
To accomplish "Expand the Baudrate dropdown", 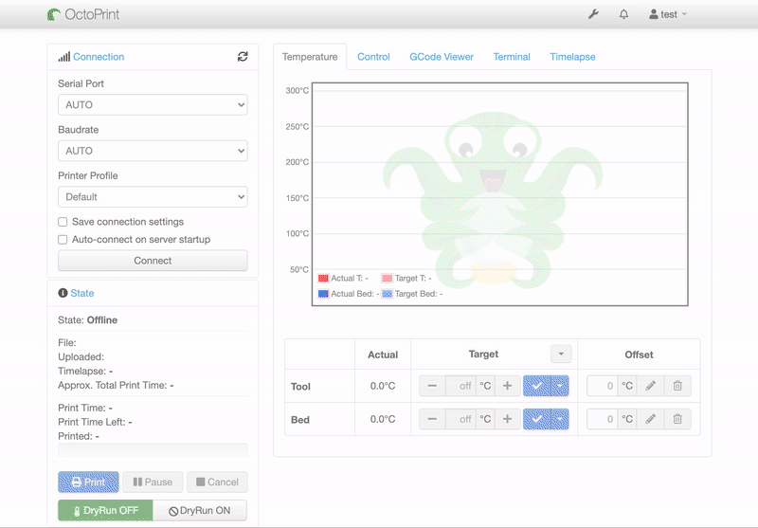I will click(x=153, y=151).
